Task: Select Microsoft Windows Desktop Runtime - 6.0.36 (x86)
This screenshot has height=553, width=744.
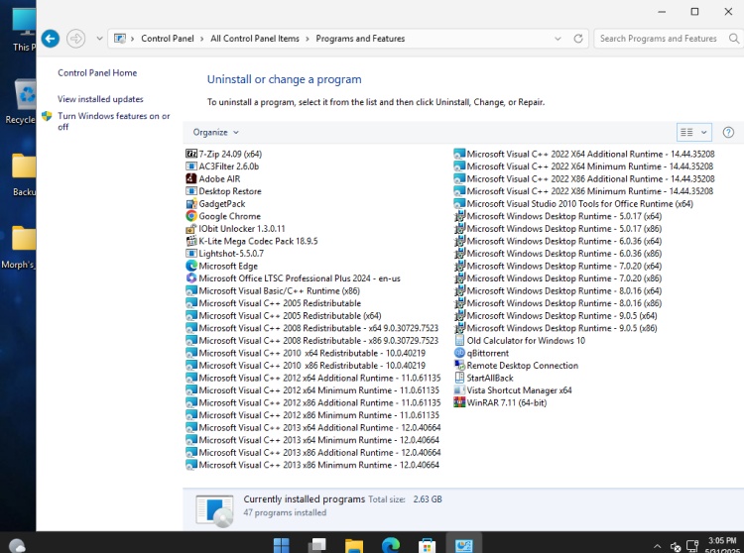Action: click(x=558, y=253)
